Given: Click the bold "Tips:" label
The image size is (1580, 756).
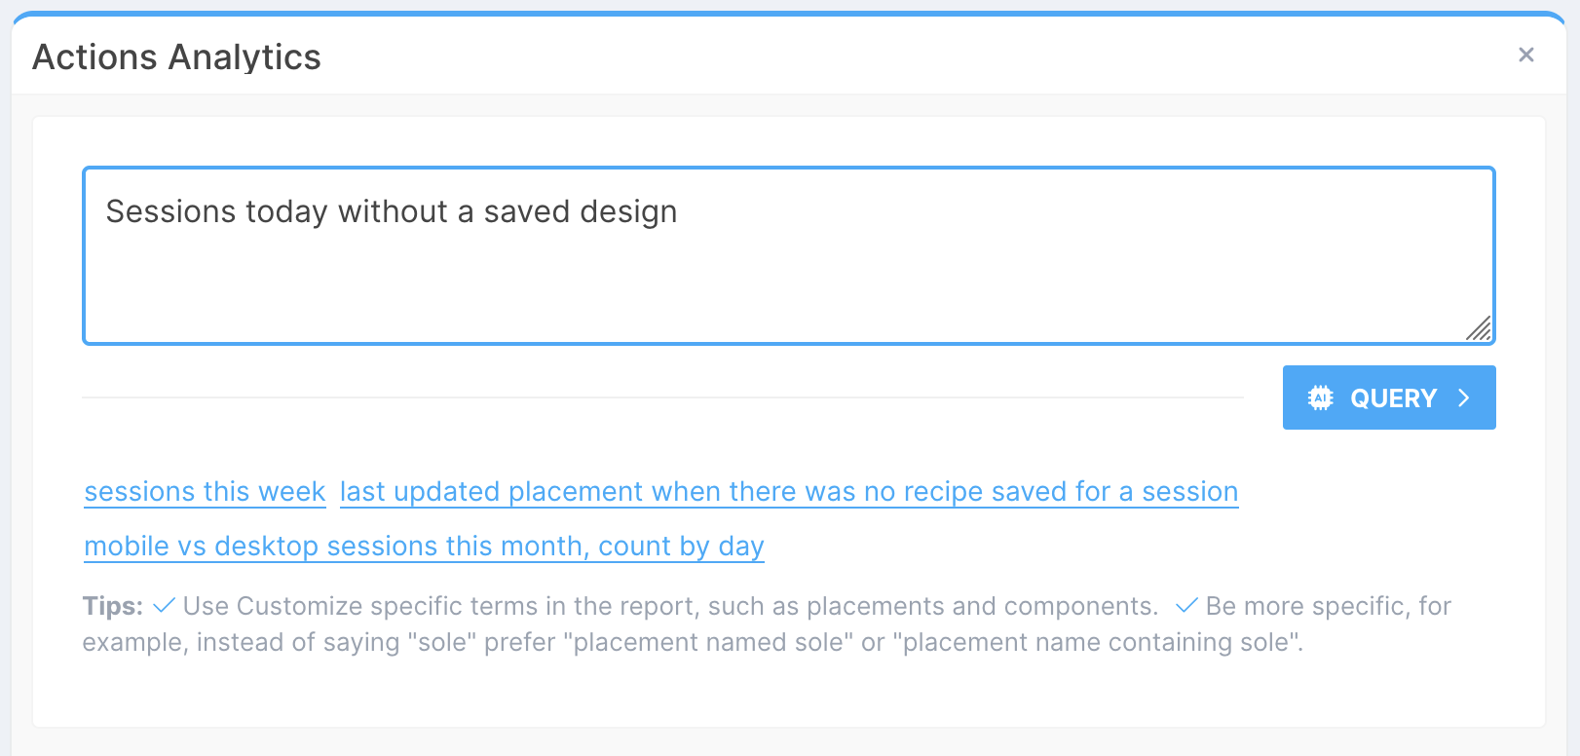Looking at the screenshot, I should [113, 606].
